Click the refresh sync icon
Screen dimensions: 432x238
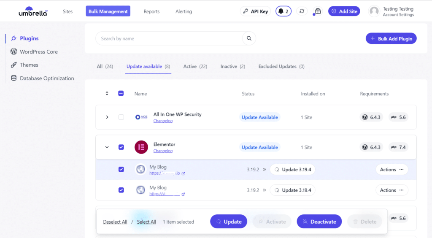pos(302,11)
